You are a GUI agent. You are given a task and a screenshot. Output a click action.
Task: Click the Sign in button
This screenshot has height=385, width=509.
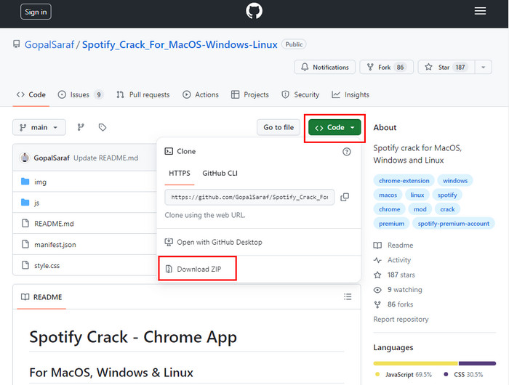(36, 12)
